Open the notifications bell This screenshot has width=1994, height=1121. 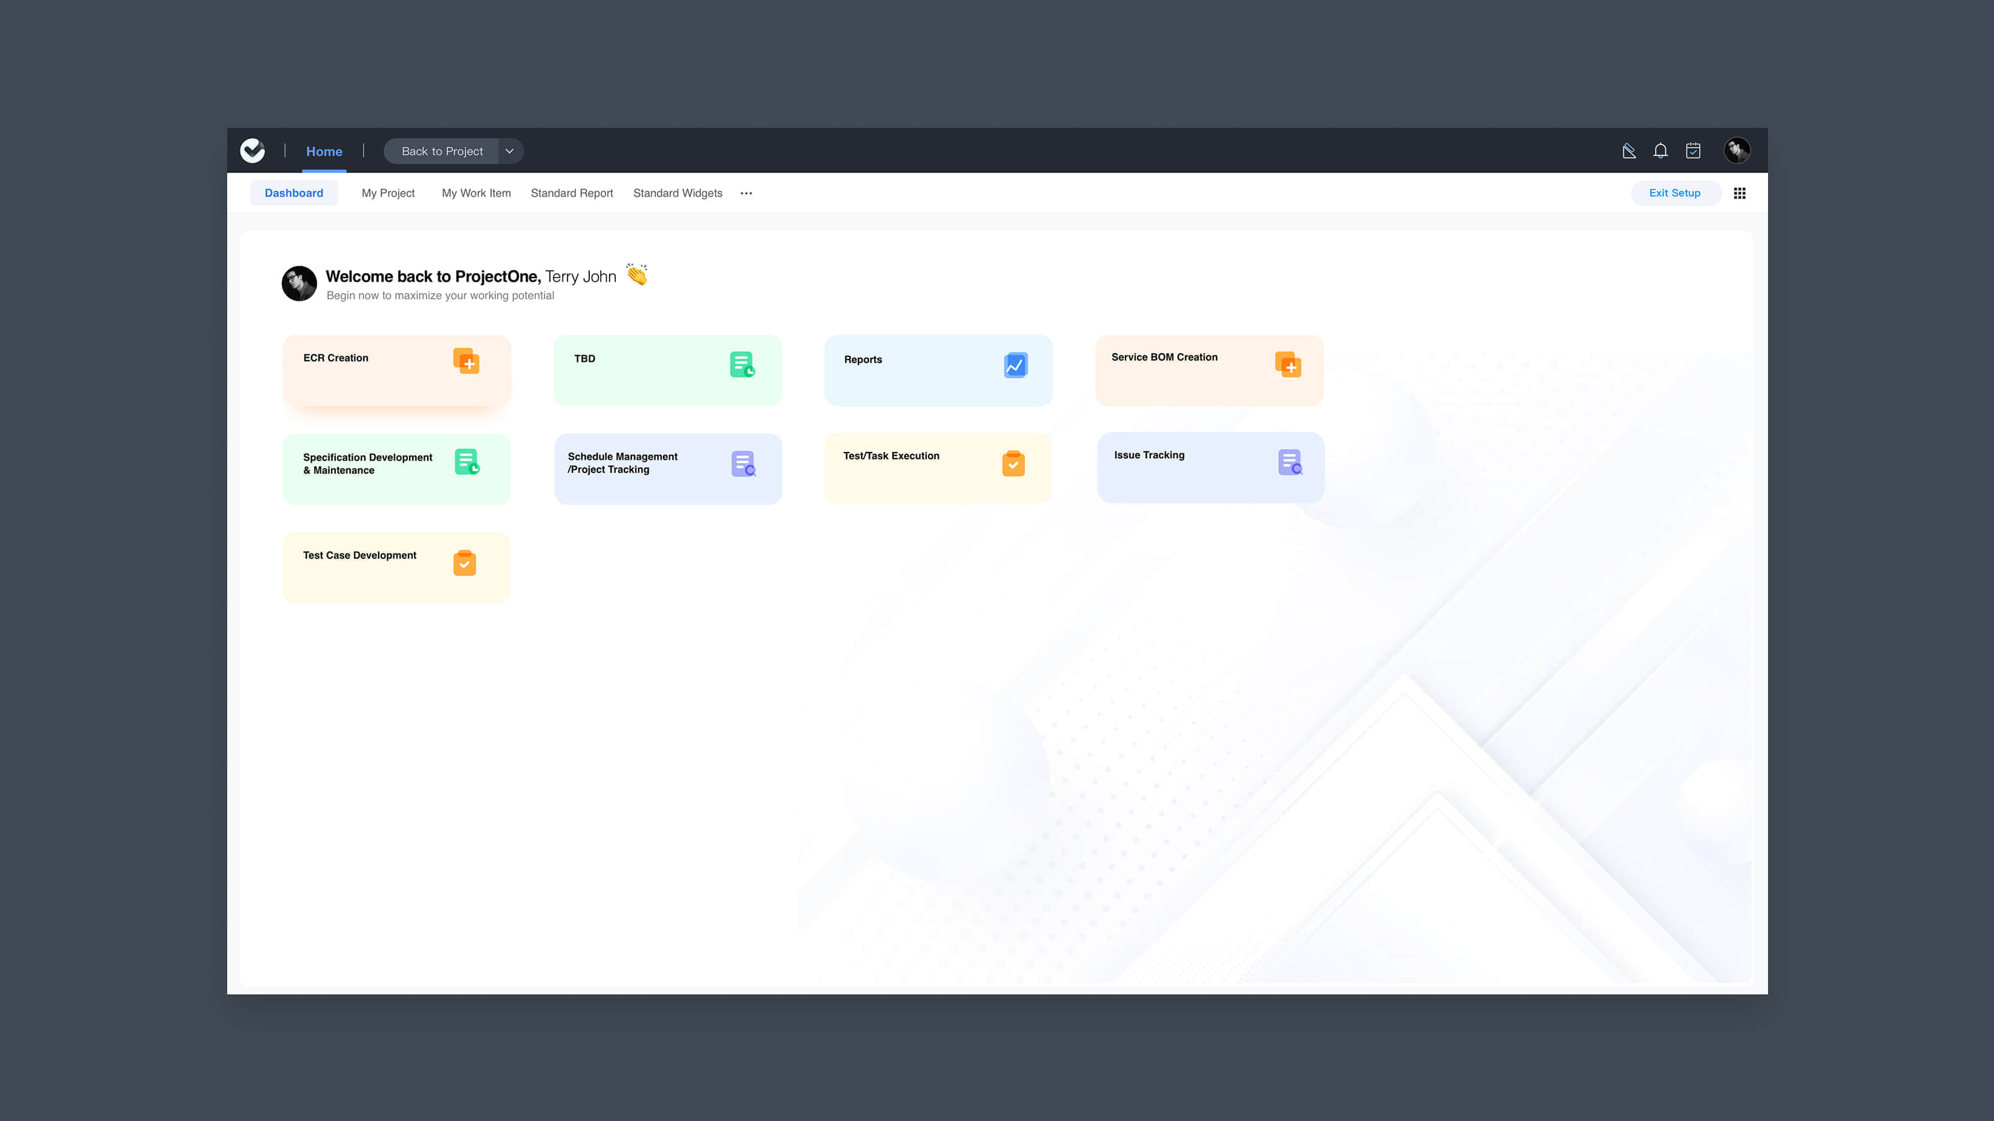[1661, 151]
